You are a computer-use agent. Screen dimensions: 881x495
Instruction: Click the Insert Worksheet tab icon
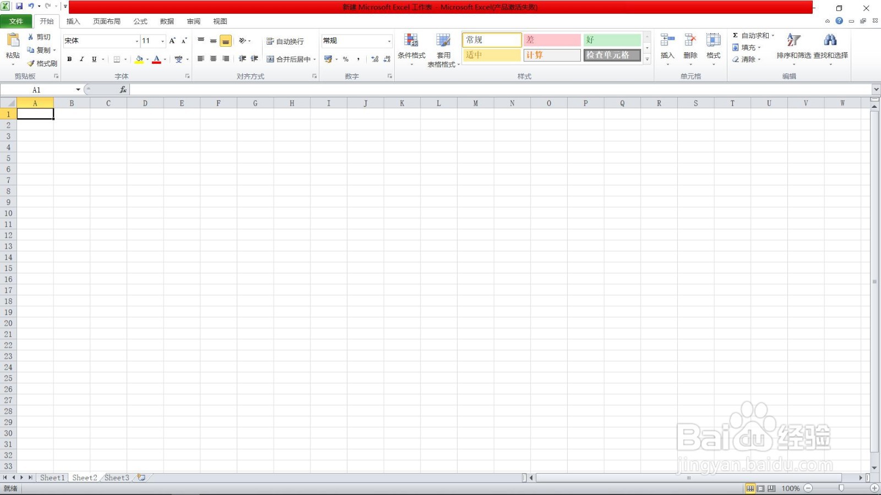[x=142, y=477]
